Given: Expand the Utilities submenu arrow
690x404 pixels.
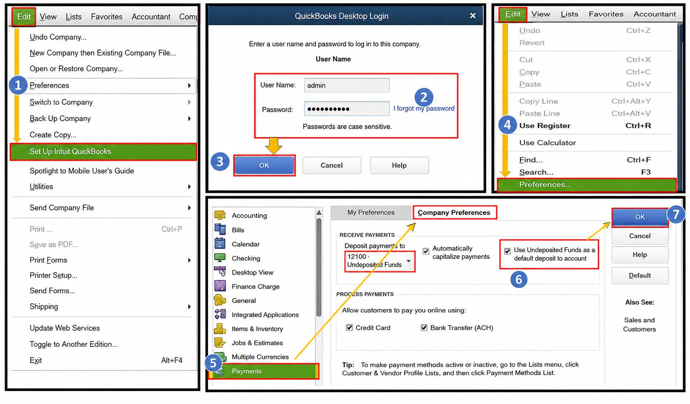Looking at the screenshot, I should tap(189, 187).
